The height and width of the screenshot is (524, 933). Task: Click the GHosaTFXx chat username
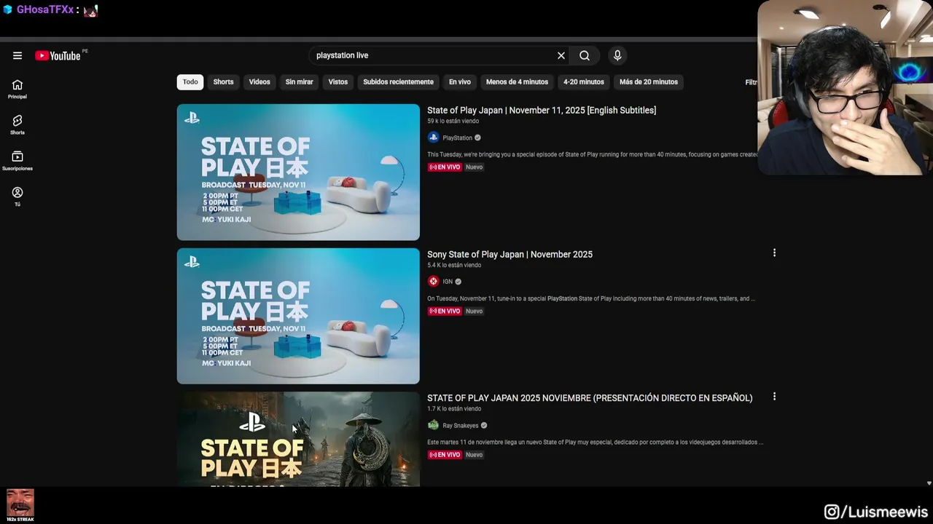(x=45, y=10)
